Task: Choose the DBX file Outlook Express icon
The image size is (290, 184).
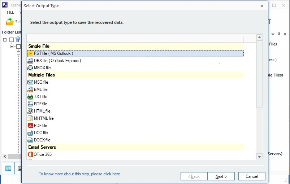Action: point(30,61)
